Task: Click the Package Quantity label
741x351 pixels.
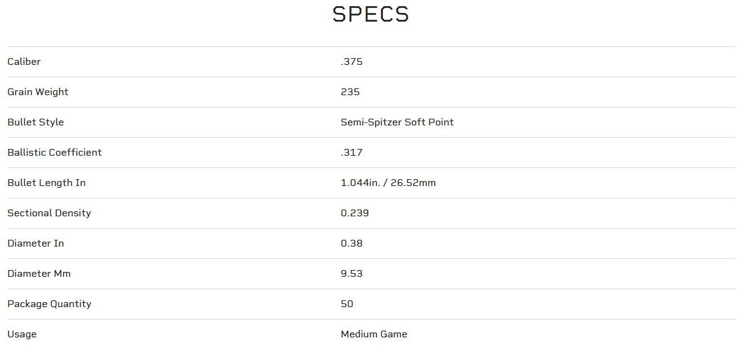Action: (49, 304)
